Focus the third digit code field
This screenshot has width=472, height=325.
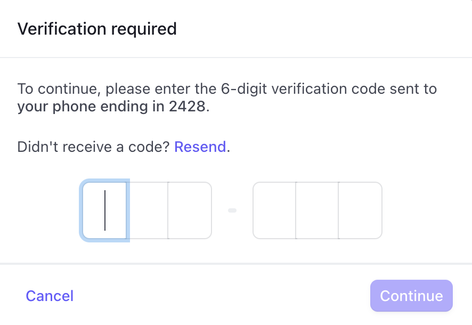(x=190, y=210)
